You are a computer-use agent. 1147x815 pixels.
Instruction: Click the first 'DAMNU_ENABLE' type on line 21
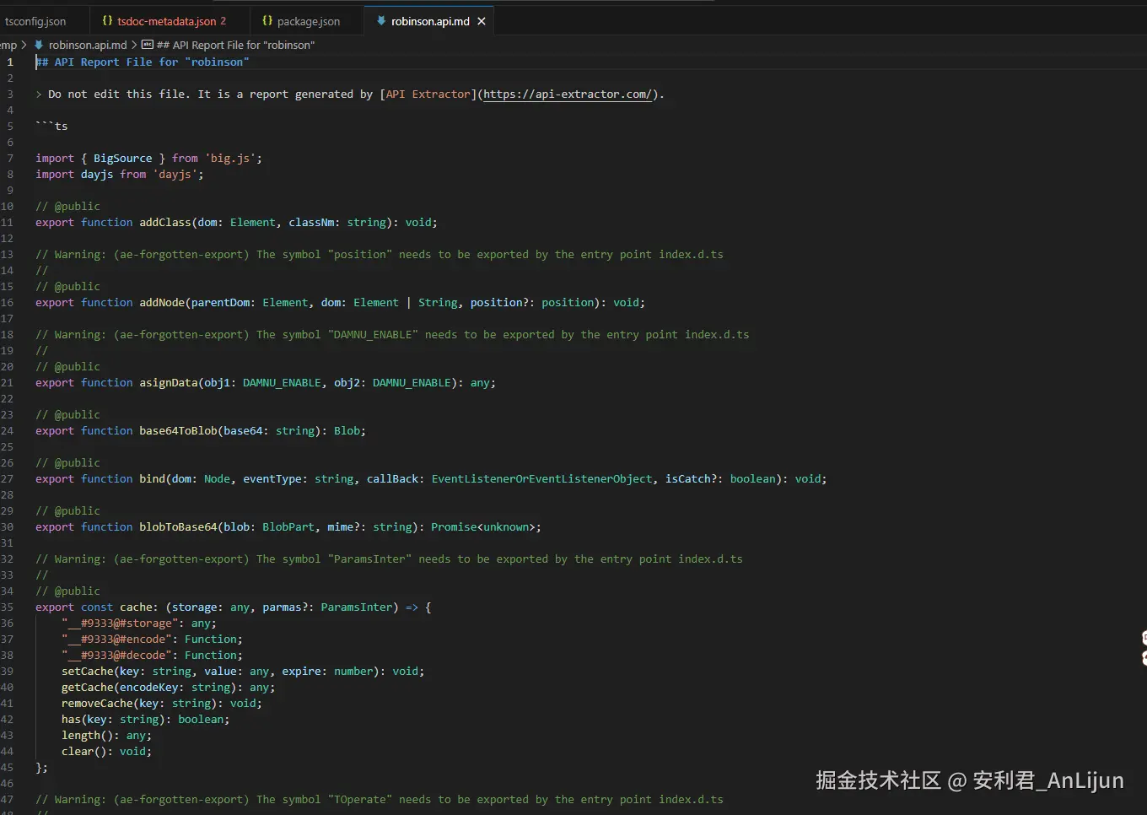pos(282,383)
